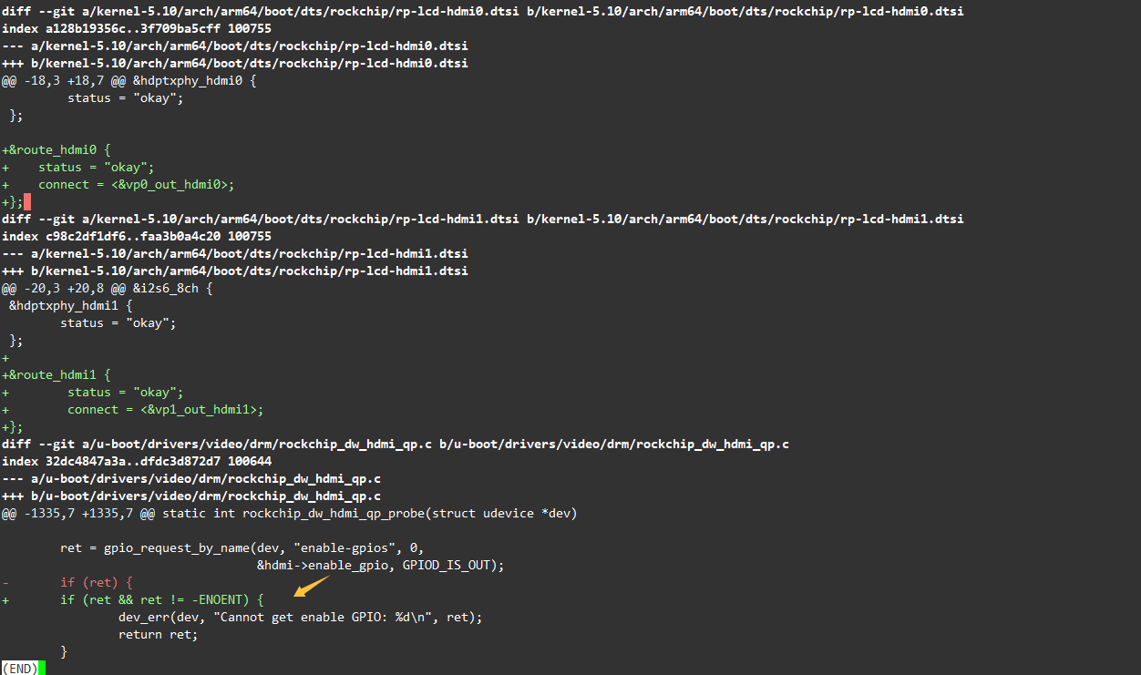
Task: Click the hunk header mentioning &i2s6_8ch
Action: 108,288
